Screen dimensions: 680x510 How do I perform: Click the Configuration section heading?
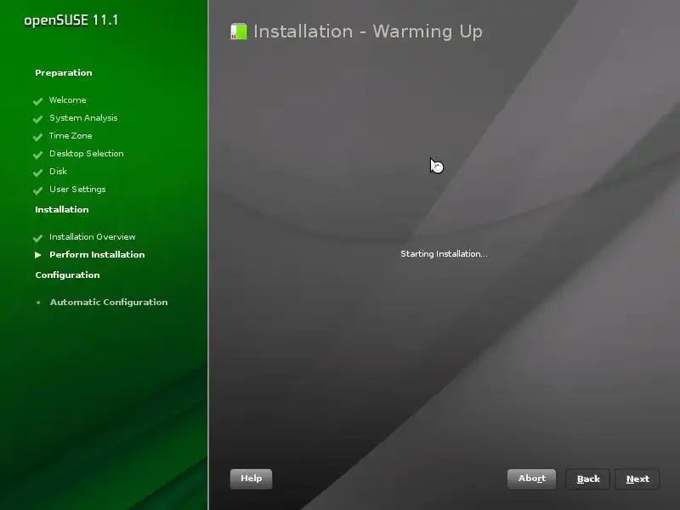67,275
